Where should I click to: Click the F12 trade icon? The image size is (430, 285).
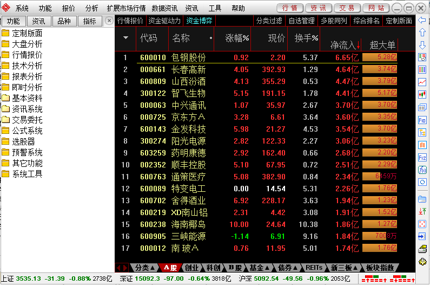point(422,158)
